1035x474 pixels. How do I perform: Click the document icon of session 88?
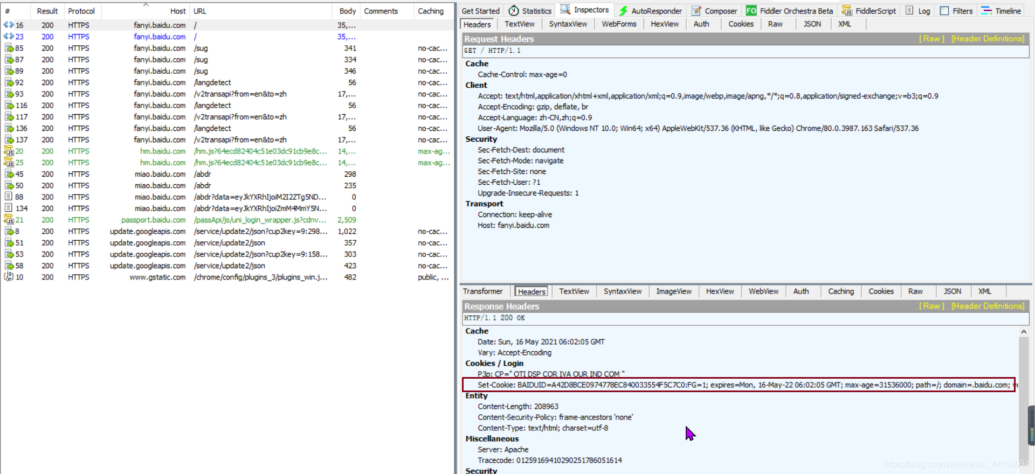coord(9,197)
